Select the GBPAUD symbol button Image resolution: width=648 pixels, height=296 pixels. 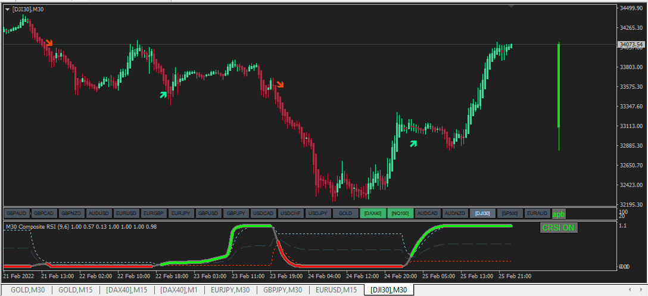17,213
